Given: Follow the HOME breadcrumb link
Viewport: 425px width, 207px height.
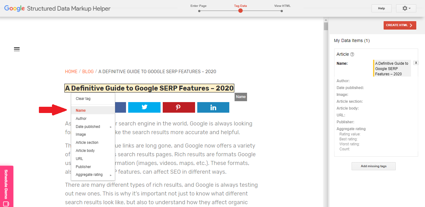Looking at the screenshot, I should [x=71, y=72].
